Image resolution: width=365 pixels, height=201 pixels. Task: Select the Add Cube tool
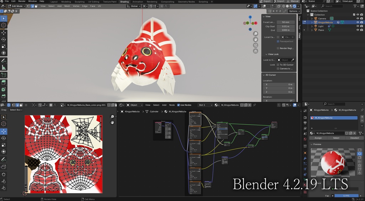(x=4, y=75)
